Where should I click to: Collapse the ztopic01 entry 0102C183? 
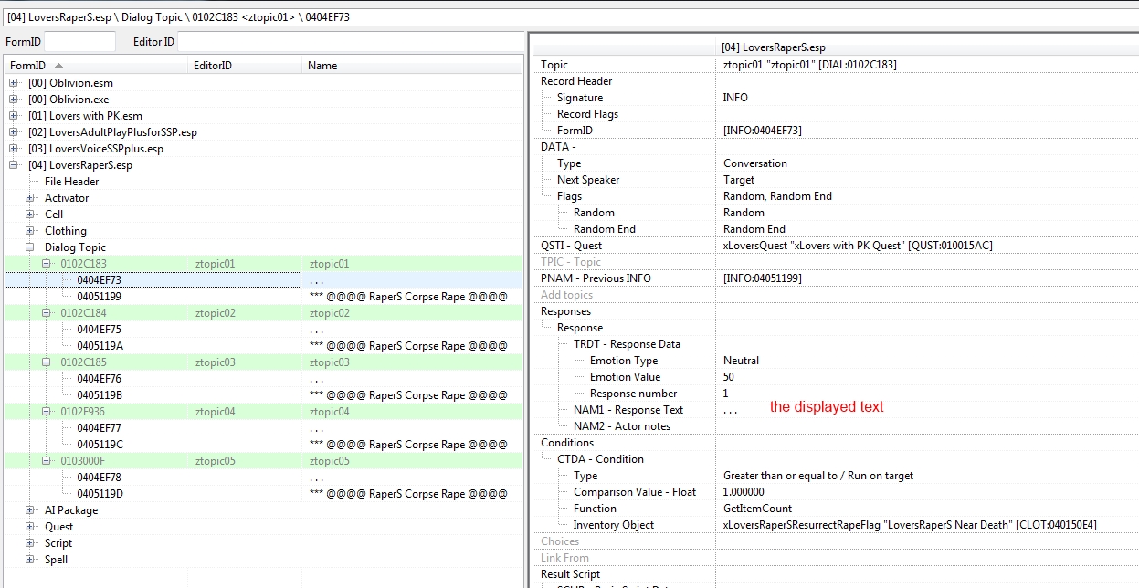coord(47,264)
